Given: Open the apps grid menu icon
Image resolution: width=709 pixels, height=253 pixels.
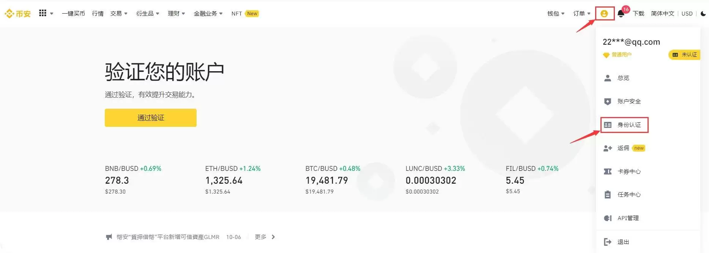Looking at the screenshot, I should (43, 13).
